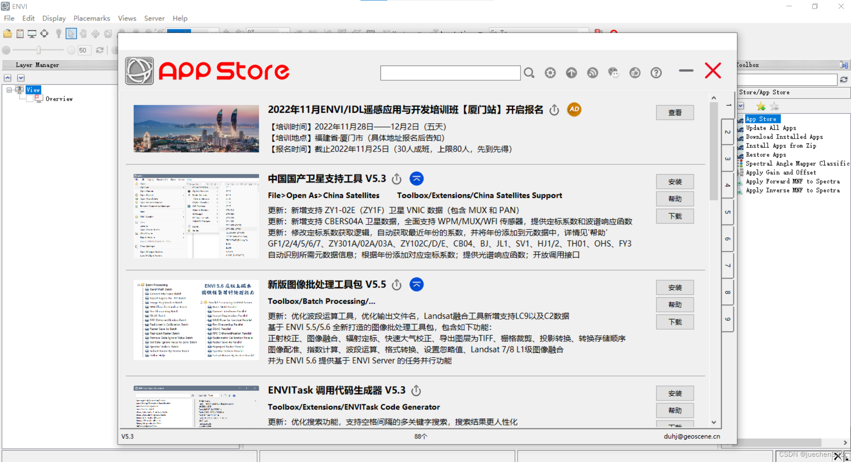Click the Layer Manager expand-all down arrow
Viewport: 851px width, 462px height.
pyautogui.click(x=21, y=78)
